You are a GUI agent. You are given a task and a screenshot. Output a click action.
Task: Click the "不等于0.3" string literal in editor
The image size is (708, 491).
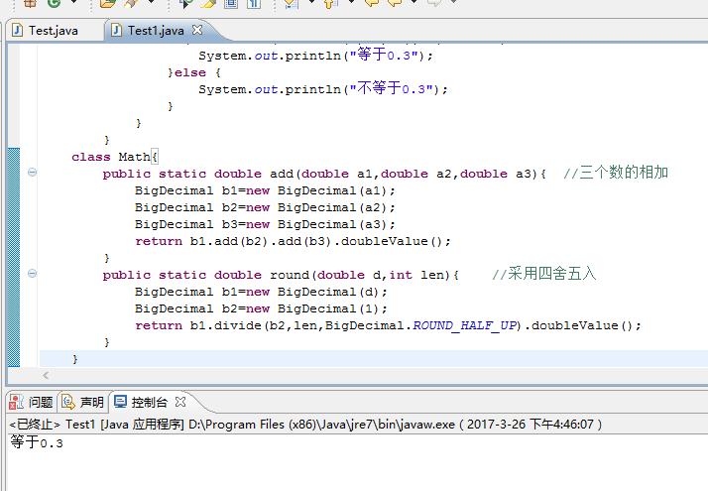(x=391, y=88)
